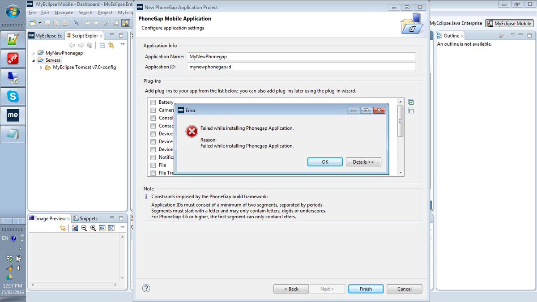This screenshot has width=537, height=302.
Task: Switch to the MyEclipse Explorer tab
Action: (45, 35)
